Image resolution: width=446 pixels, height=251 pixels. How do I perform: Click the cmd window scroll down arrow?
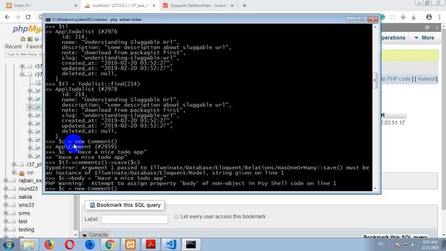(x=376, y=188)
